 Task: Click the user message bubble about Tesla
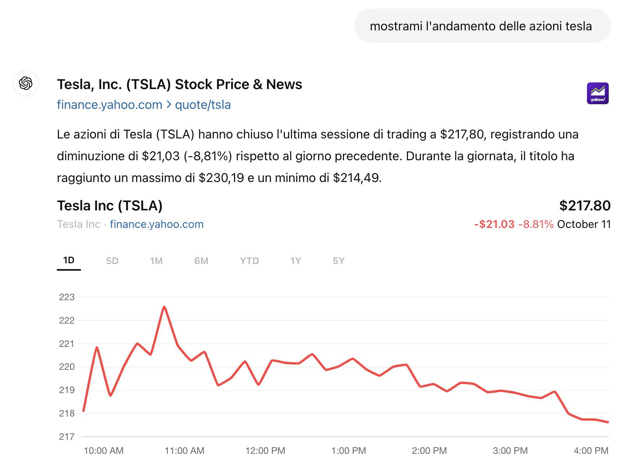pos(482,26)
